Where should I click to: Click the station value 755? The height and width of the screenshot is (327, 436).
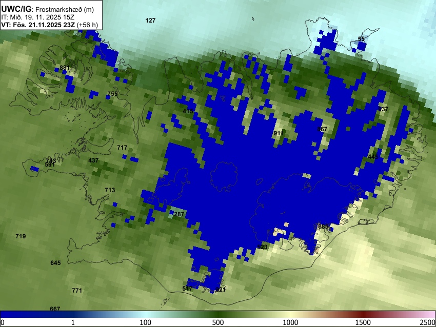tap(113, 94)
